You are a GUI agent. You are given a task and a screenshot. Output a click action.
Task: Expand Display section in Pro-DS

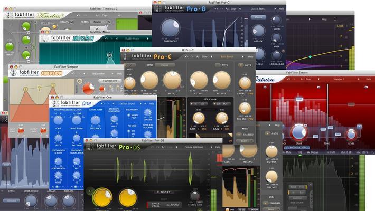click(164, 192)
